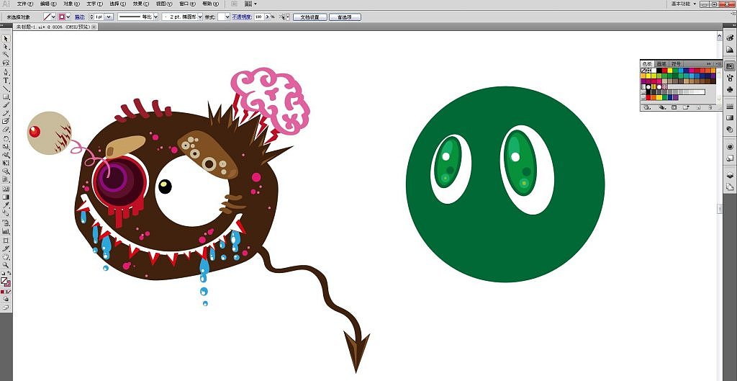The width and height of the screenshot is (737, 381).
Task: Click the 首选项 (Preferences) button
Action: coord(345,17)
